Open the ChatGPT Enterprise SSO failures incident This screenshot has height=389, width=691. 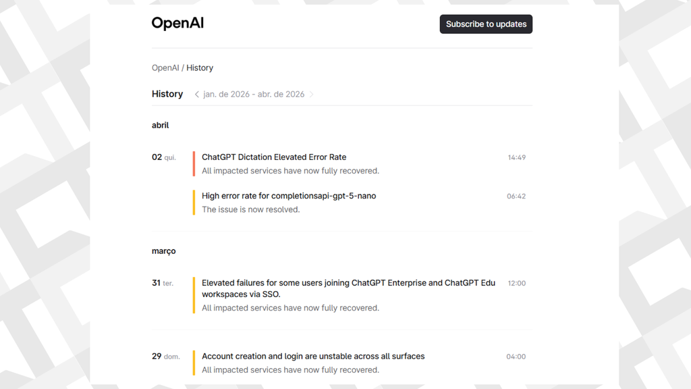[348, 288]
